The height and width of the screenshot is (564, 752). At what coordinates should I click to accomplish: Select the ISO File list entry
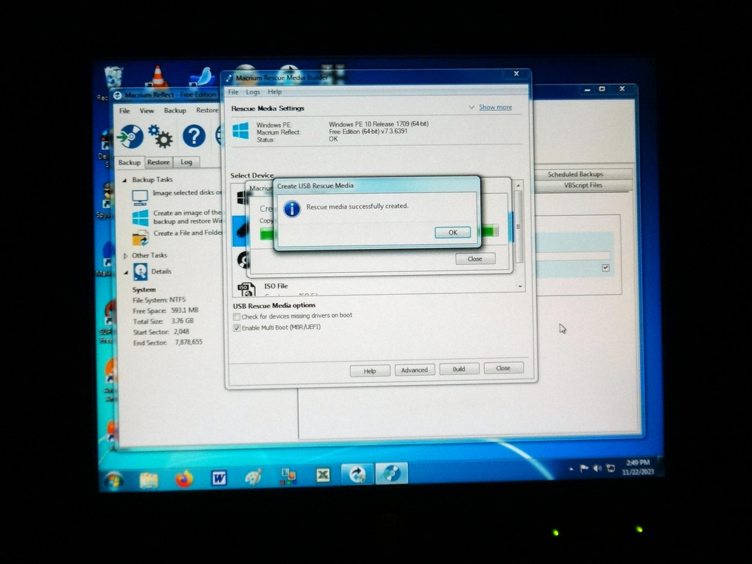[x=379, y=288]
